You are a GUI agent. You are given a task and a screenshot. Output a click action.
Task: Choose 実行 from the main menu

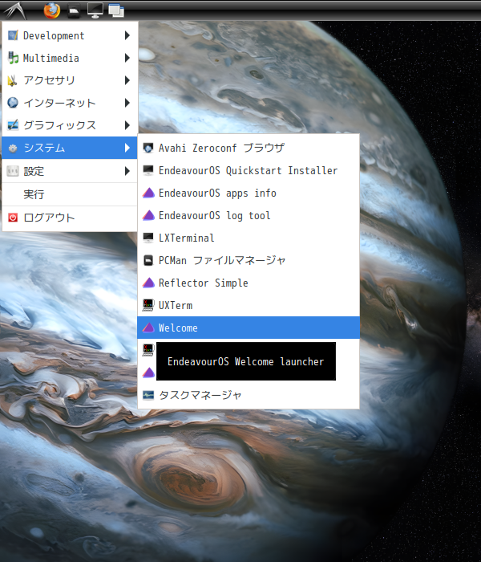pyautogui.click(x=70, y=194)
